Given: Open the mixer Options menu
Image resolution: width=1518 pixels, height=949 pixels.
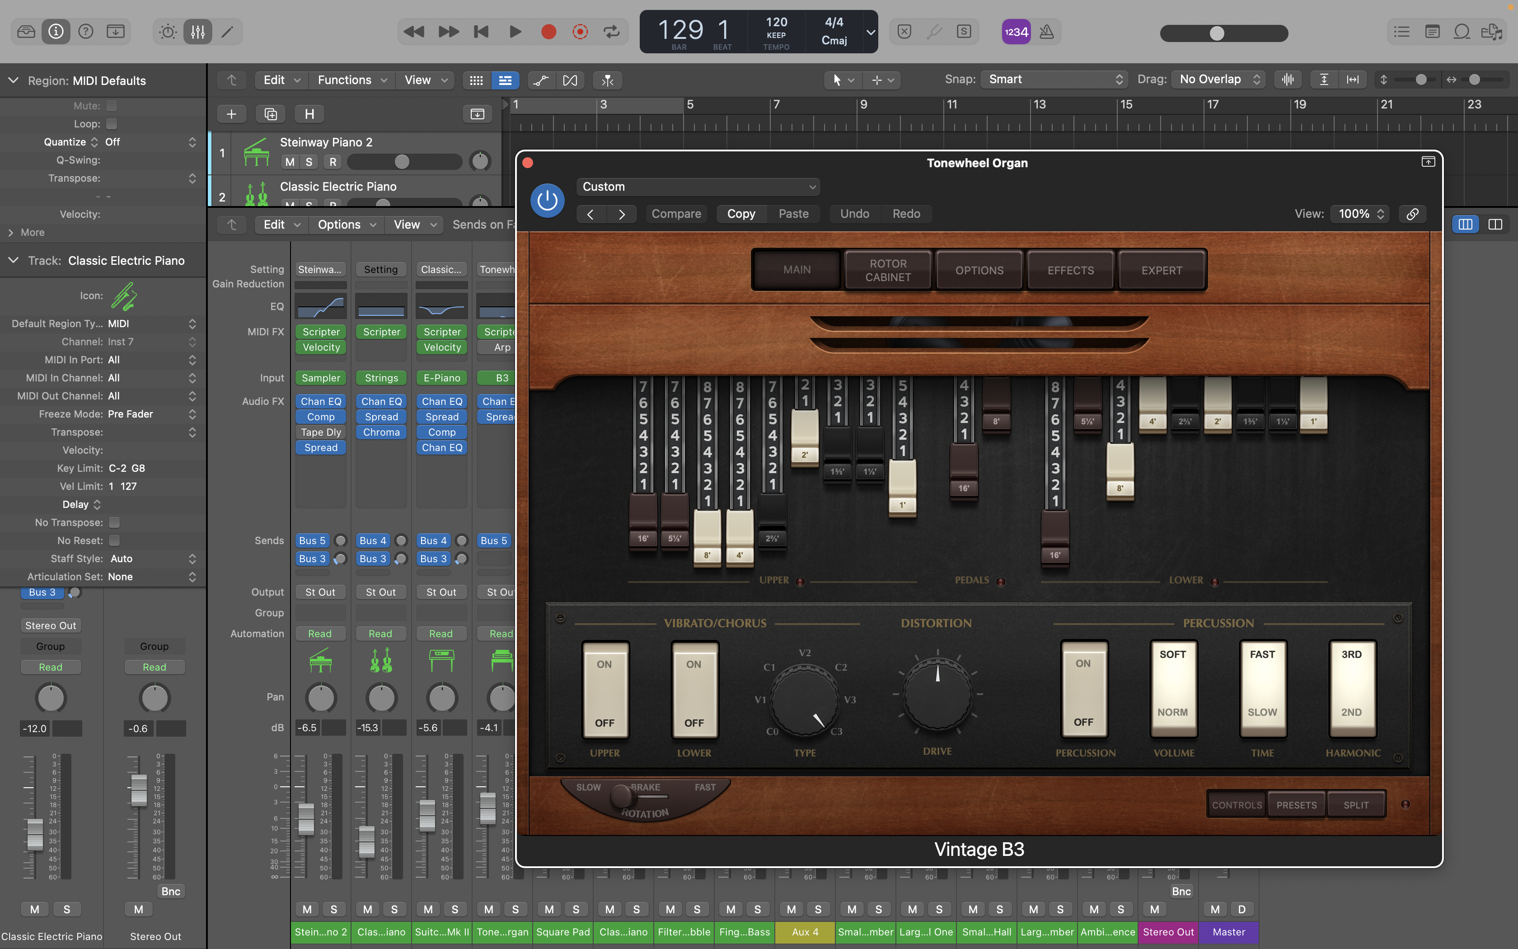Looking at the screenshot, I should pos(346,225).
